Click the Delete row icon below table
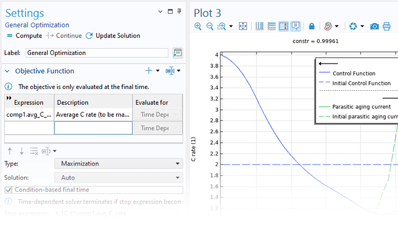Image resolution: width=398 pixels, height=227 pixels. (34, 152)
